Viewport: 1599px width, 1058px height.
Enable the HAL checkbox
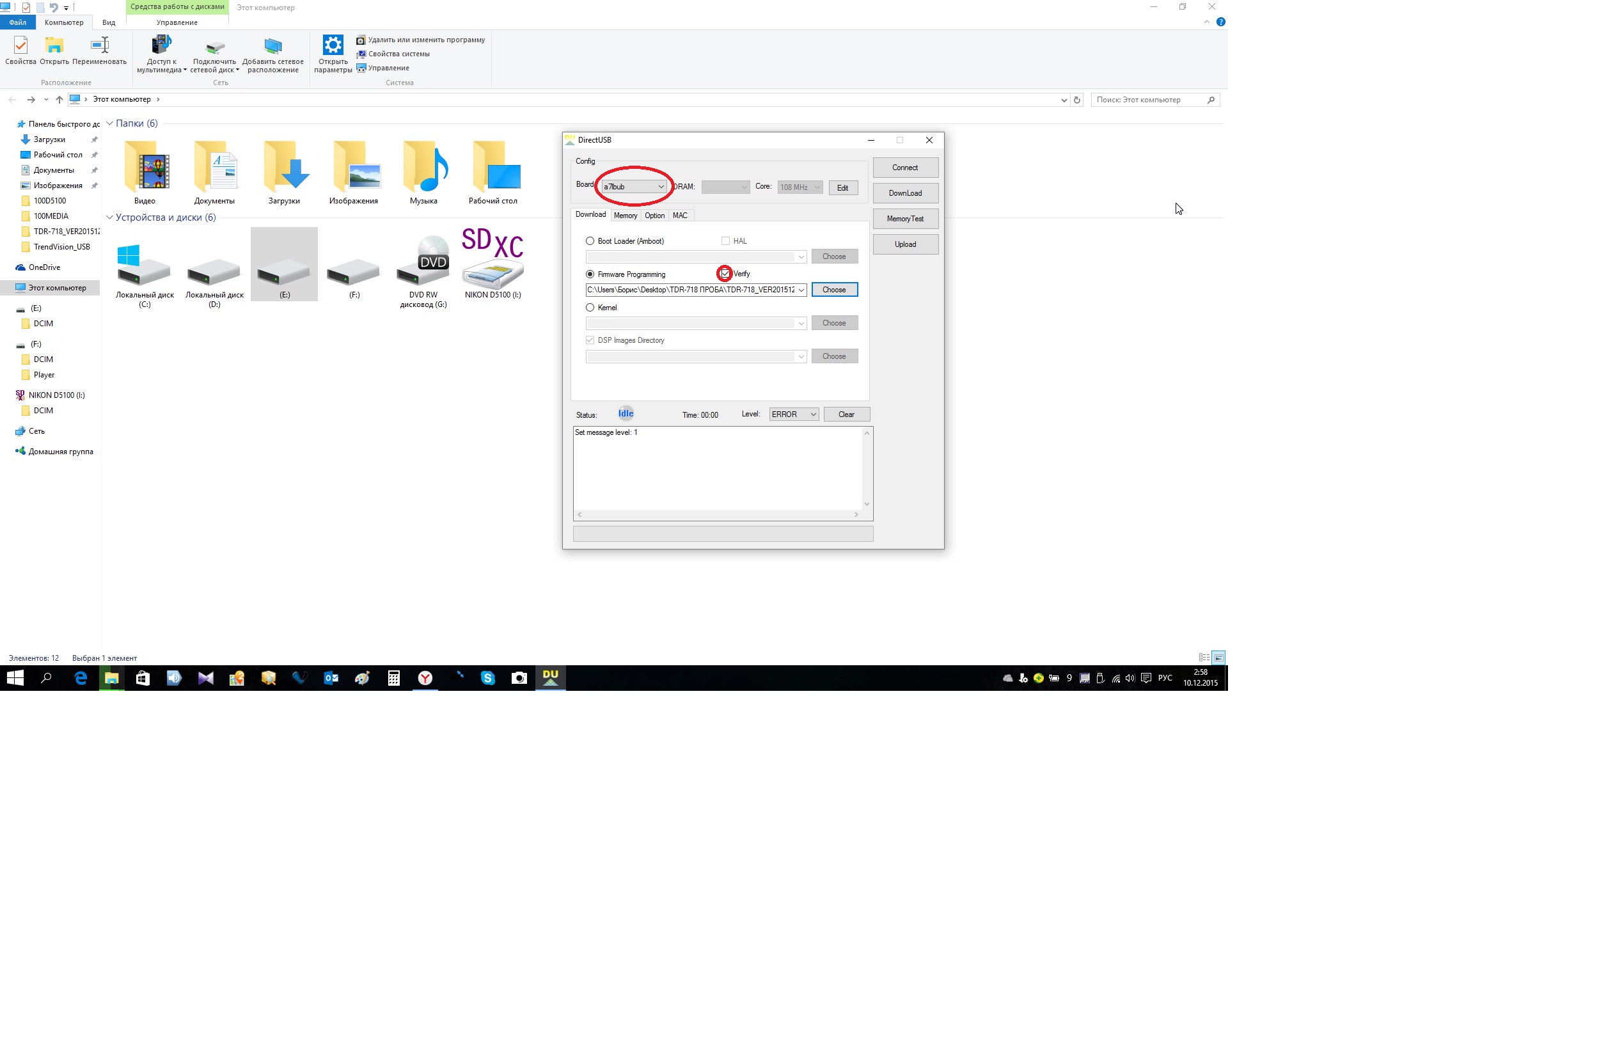[x=725, y=241]
